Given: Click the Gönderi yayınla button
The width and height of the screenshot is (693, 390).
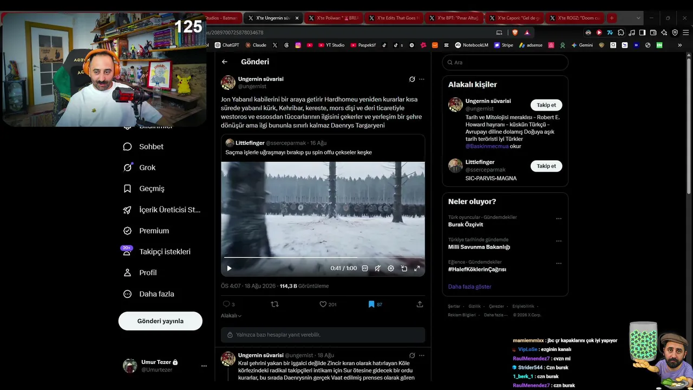Looking at the screenshot, I should point(160,321).
